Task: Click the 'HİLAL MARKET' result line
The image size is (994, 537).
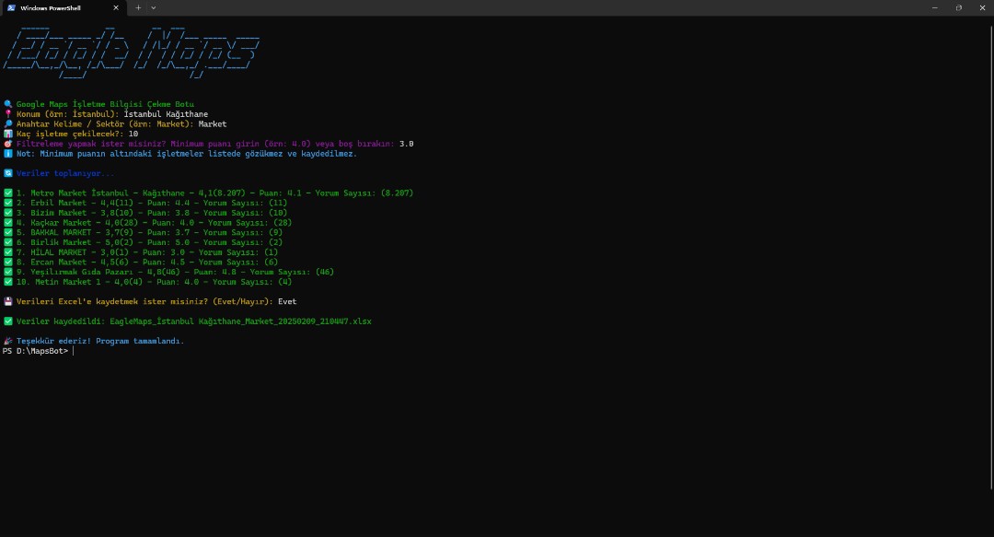Action: pyautogui.click(x=147, y=252)
